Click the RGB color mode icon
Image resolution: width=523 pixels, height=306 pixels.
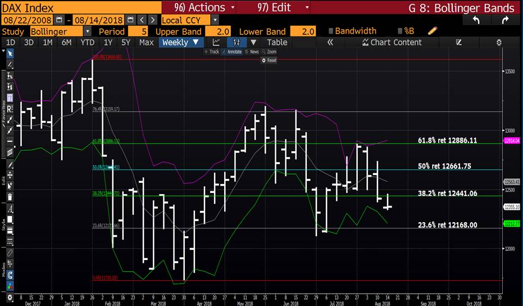tap(10, 286)
